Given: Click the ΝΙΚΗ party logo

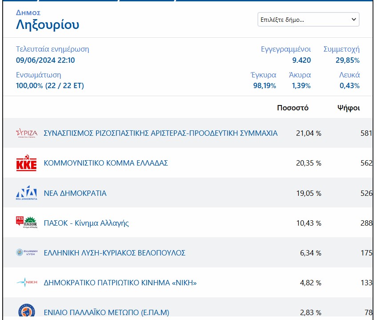Looking at the screenshot, I should [26, 282].
